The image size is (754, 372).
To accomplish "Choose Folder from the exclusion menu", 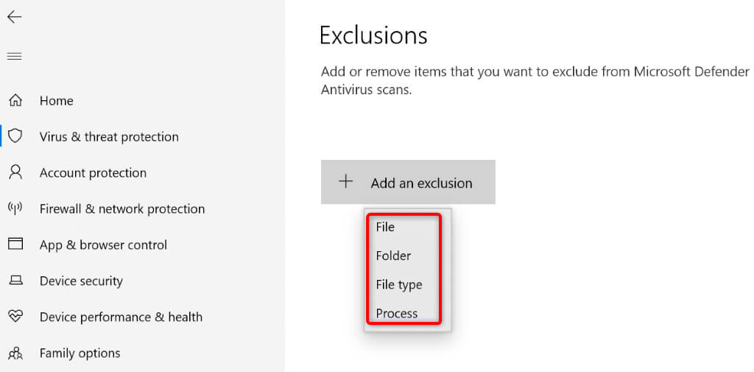I will click(x=393, y=256).
